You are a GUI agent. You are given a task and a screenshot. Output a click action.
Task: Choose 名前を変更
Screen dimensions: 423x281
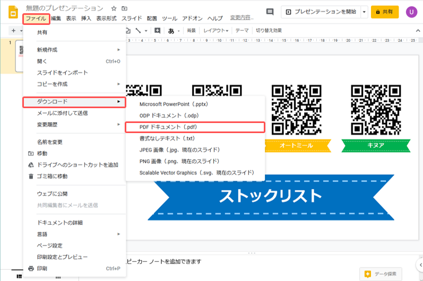74,142
